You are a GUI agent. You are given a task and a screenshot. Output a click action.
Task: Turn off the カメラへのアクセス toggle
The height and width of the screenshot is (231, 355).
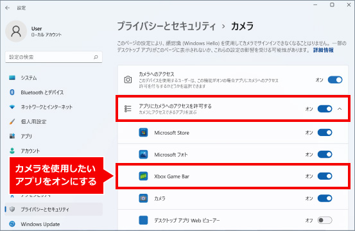[335, 80]
